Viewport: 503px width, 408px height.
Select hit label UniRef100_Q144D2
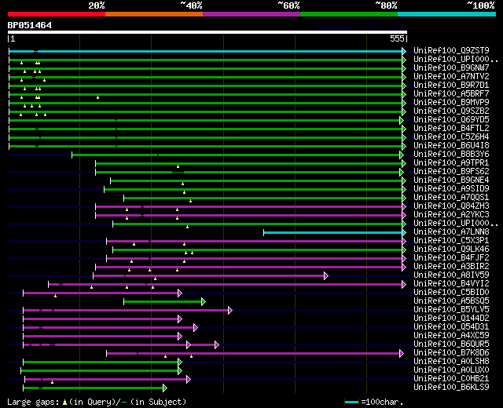[451, 319]
